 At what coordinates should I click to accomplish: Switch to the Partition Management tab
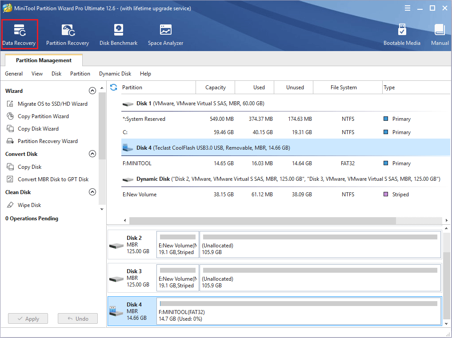[43, 60]
